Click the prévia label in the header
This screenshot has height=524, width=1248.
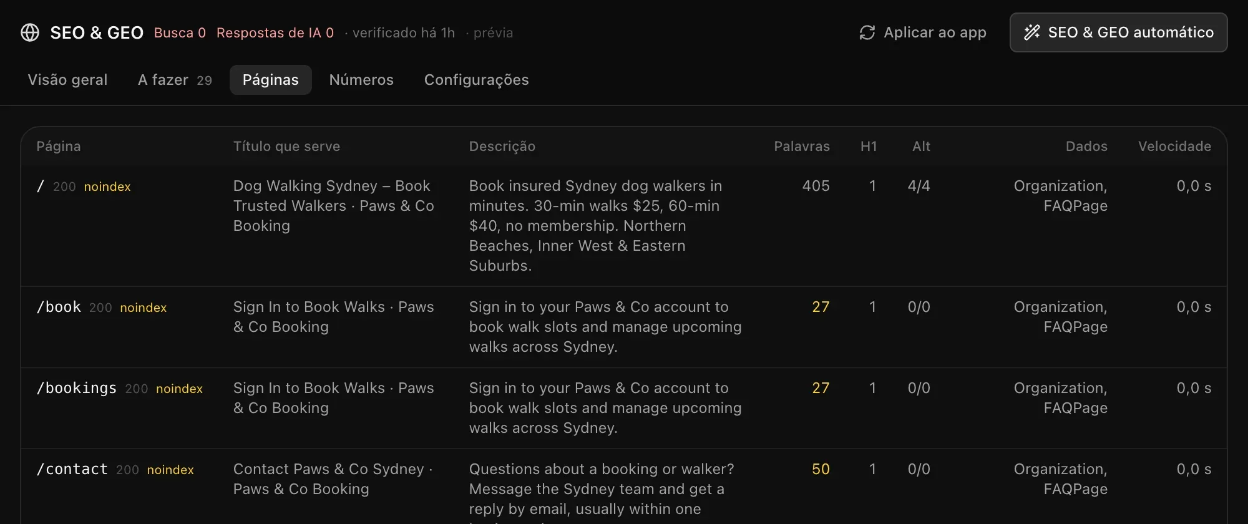click(x=493, y=32)
